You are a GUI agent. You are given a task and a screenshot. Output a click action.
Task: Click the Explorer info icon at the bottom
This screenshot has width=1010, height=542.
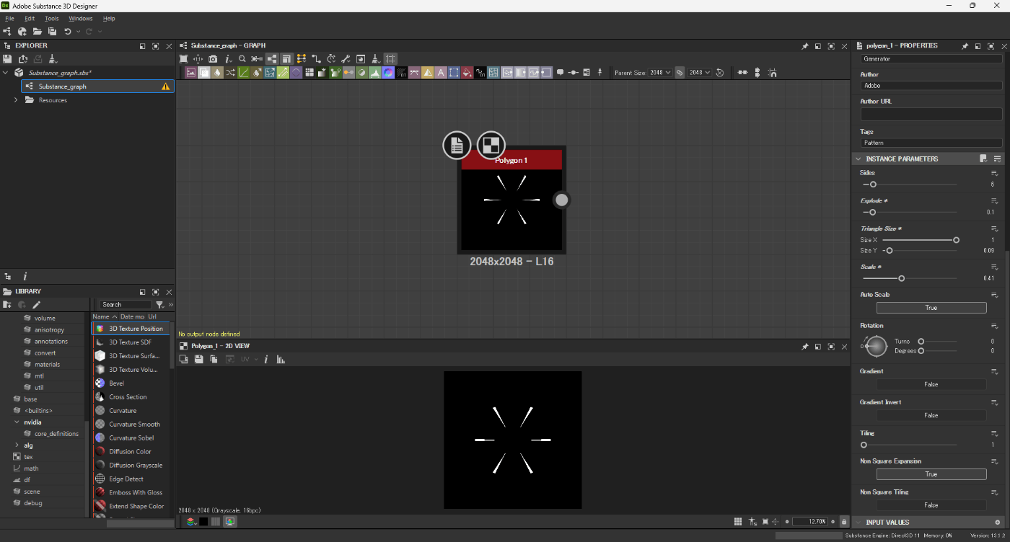(25, 276)
